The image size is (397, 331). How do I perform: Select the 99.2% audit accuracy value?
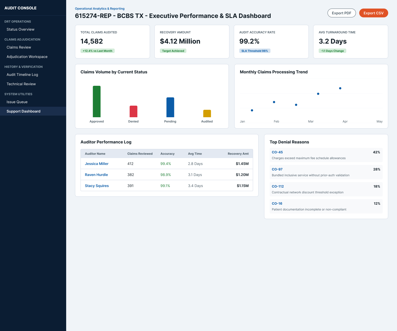249,41
